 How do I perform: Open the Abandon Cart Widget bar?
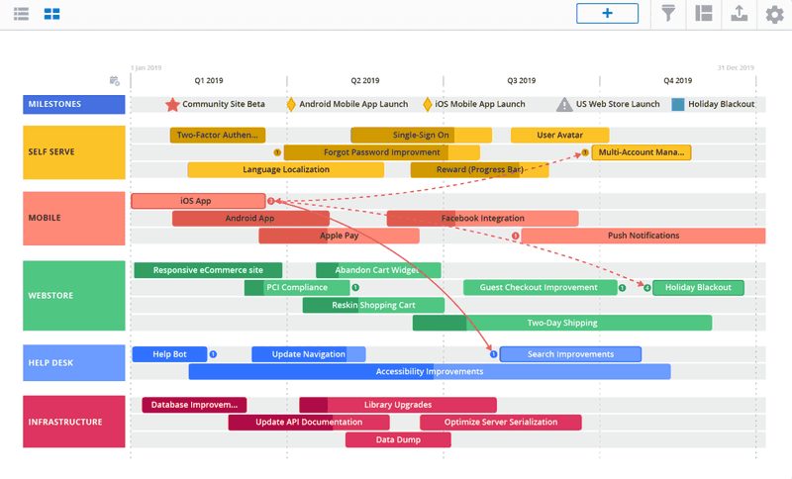tap(378, 270)
